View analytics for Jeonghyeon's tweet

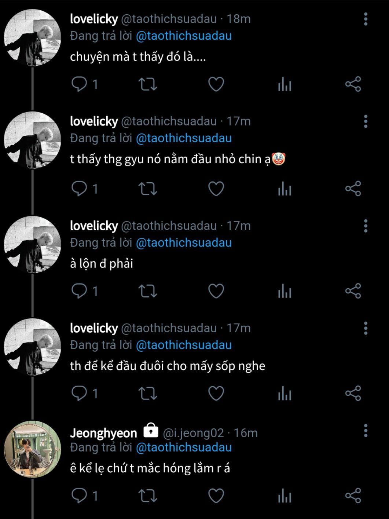pyautogui.click(x=285, y=496)
